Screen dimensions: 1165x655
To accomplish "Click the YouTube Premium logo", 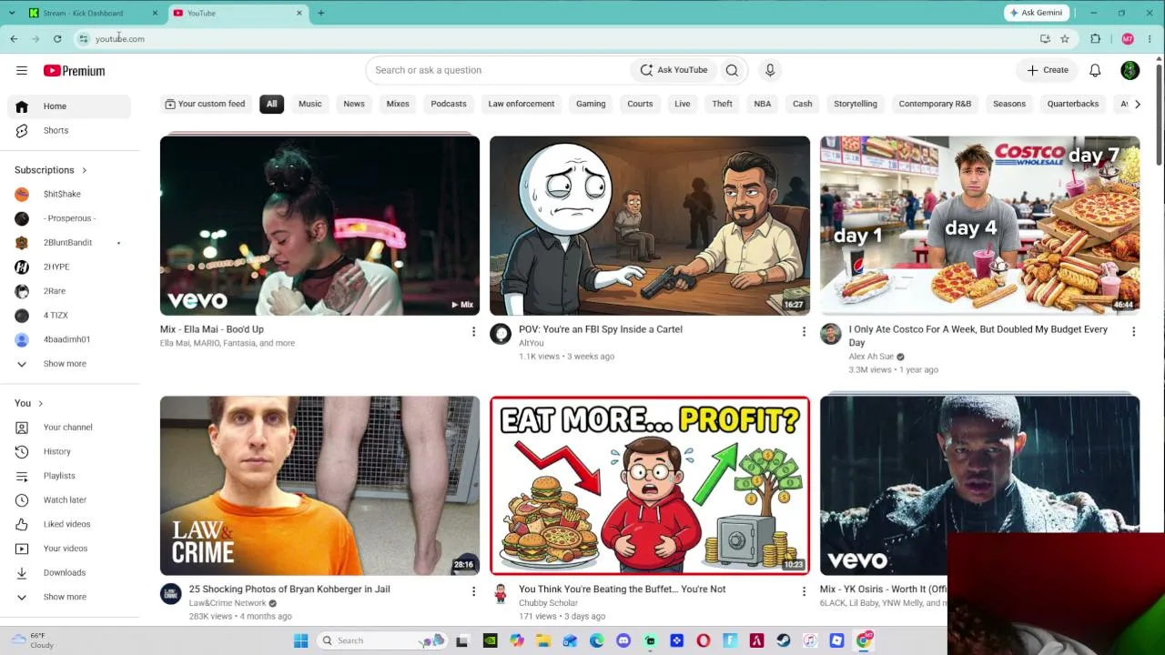I will coord(74,70).
